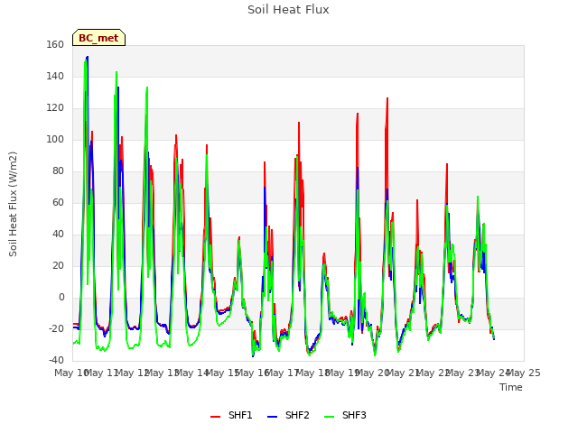
Task: Click the BC_met annotation label
Action: [x=98, y=38]
